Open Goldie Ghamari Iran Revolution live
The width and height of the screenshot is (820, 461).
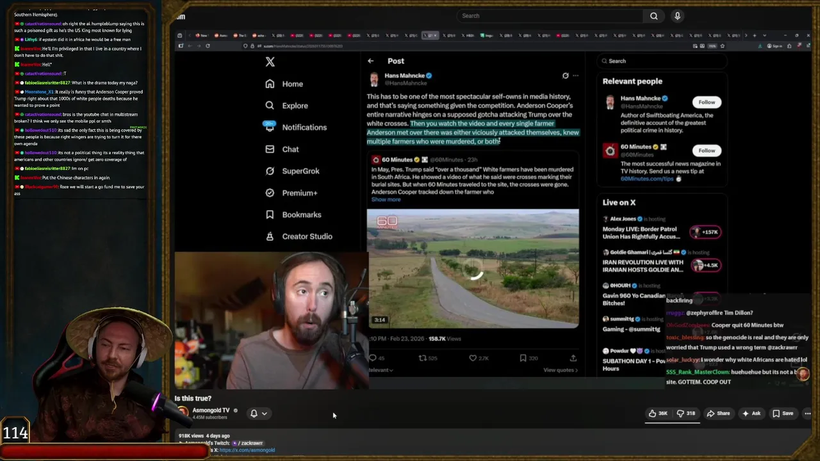point(643,266)
